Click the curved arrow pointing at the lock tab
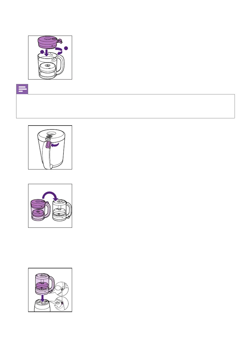251x356 pixels. tap(55, 145)
